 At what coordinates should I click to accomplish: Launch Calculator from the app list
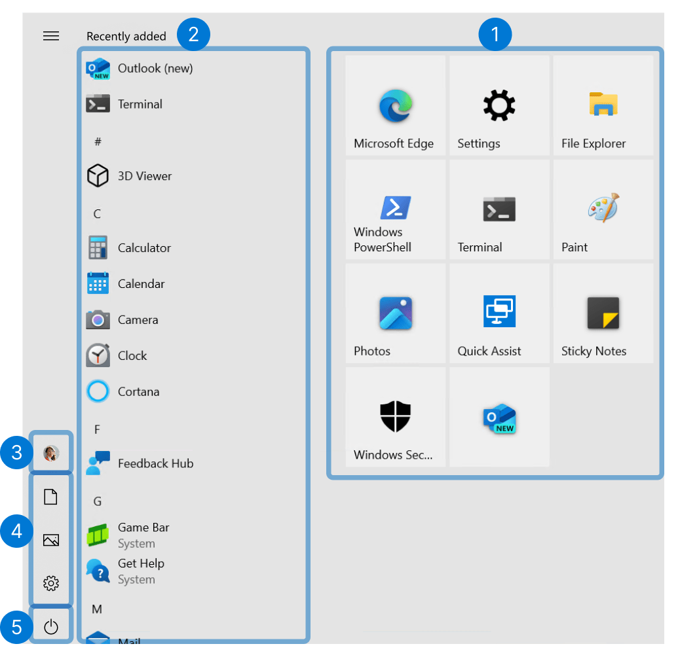[x=193, y=248]
